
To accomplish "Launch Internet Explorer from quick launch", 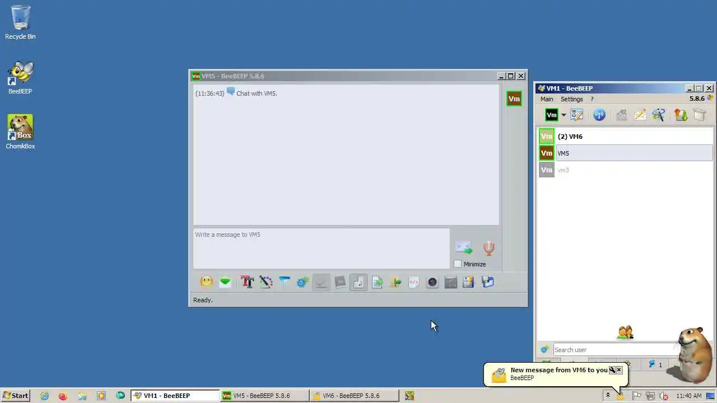I will coord(44,396).
